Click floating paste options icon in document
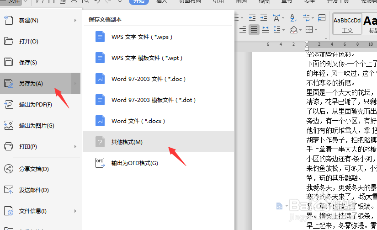 pyautogui.click(x=279, y=206)
